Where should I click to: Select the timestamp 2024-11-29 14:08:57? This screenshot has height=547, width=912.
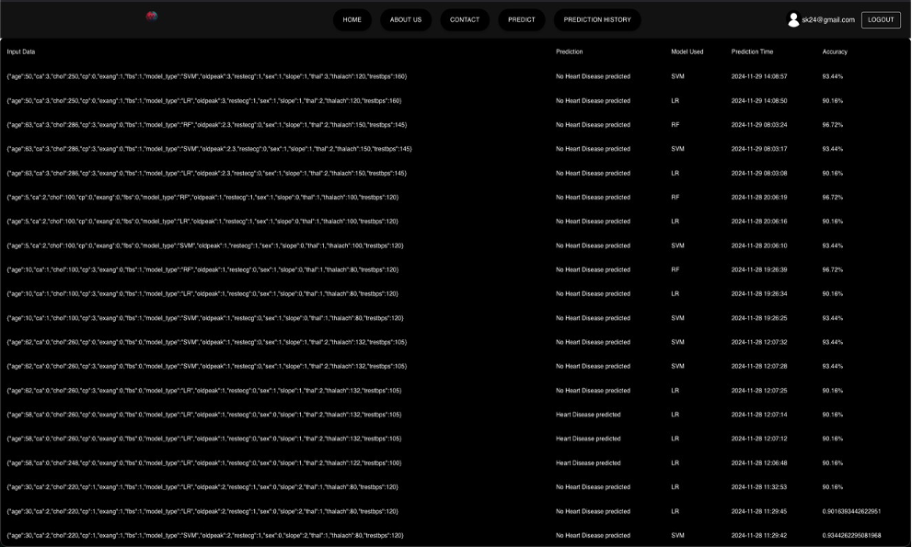coord(759,76)
